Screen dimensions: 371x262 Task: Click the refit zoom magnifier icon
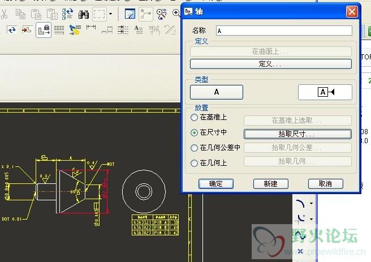pyautogui.click(x=162, y=14)
